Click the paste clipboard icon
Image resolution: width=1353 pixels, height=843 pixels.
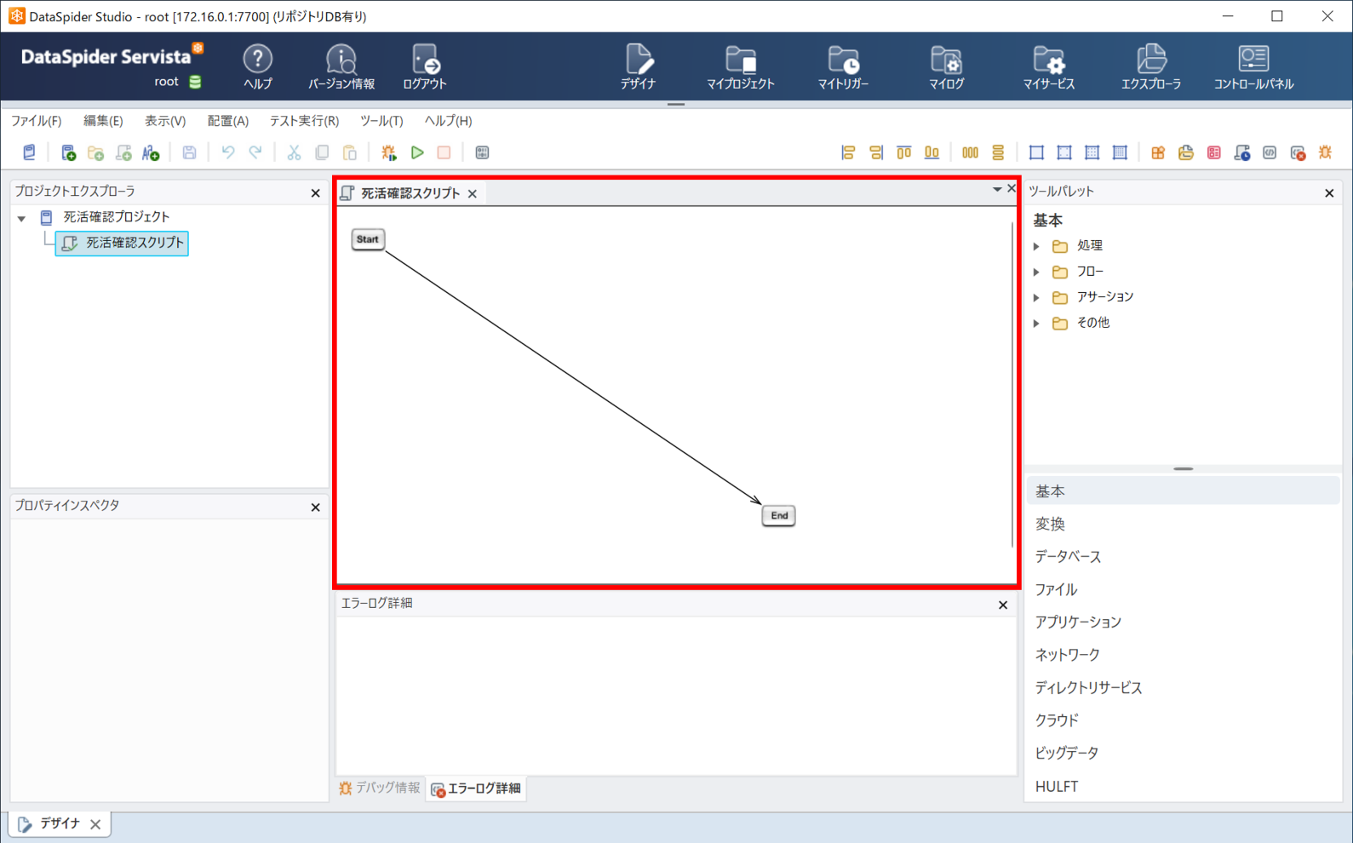click(x=350, y=152)
